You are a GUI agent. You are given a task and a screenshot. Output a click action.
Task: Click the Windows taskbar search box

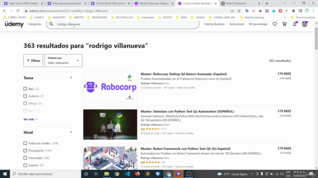click(x=45, y=174)
